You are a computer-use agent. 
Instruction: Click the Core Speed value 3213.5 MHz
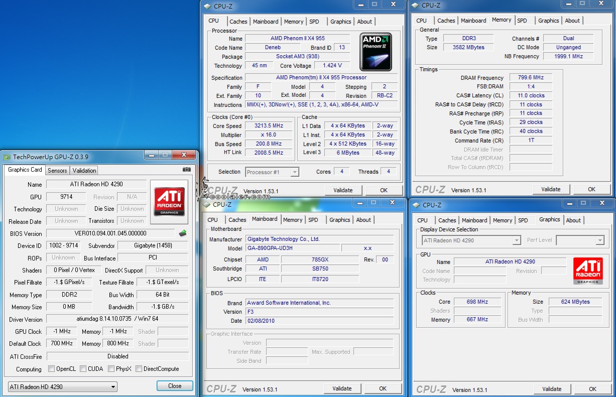tap(269, 126)
